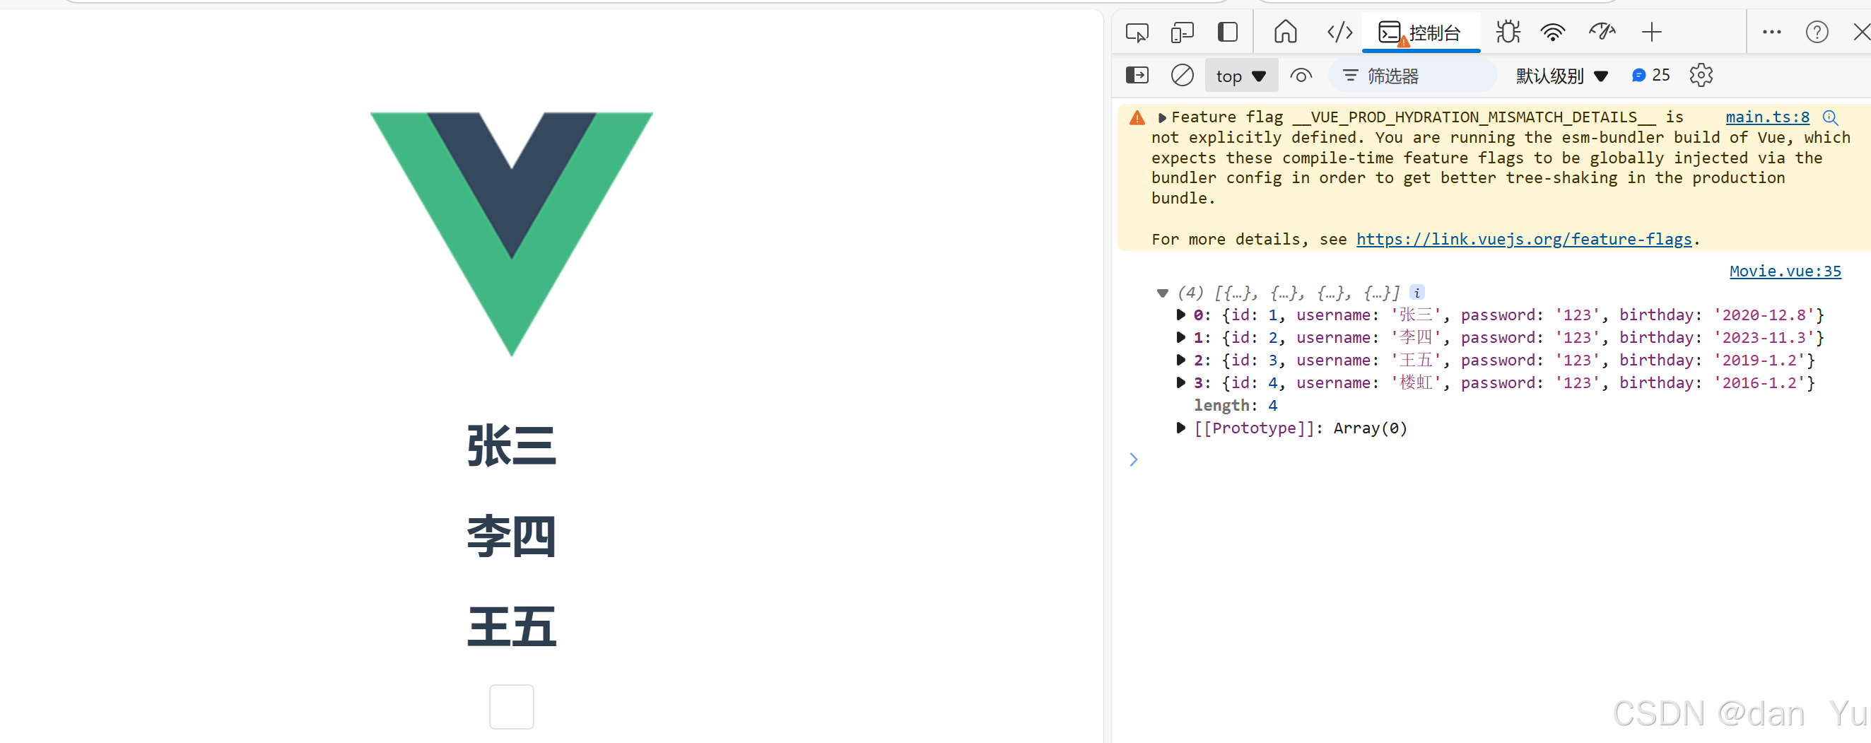The height and width of the screenshot is (743, 1871).
Task: Toggle the DevTools activity bar position icon
Action: (1228, 32)
